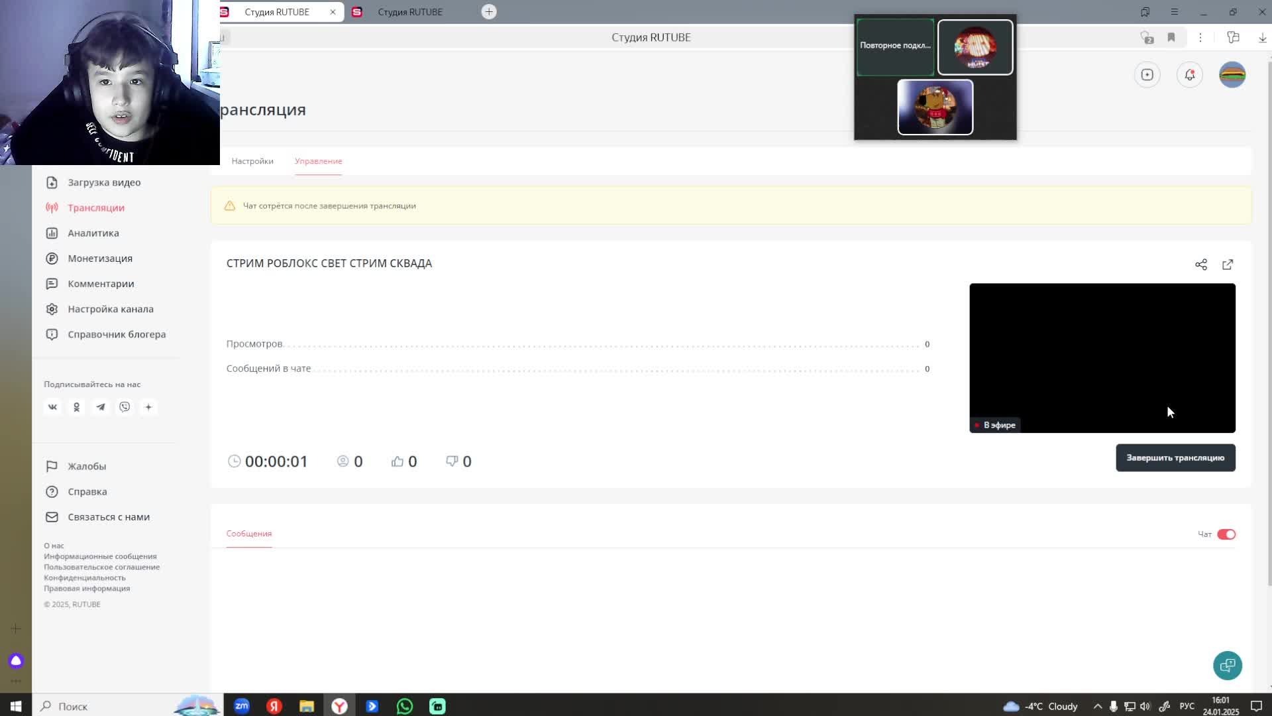This screenshot has width=1272, height=716.
Task: Click the -4°C Cloudy weather widget
Action: (x=1040, y=706)
